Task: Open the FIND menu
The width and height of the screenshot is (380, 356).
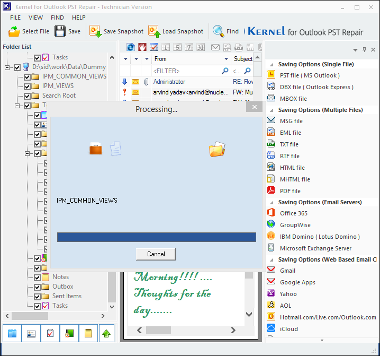Action: [57, 18]
